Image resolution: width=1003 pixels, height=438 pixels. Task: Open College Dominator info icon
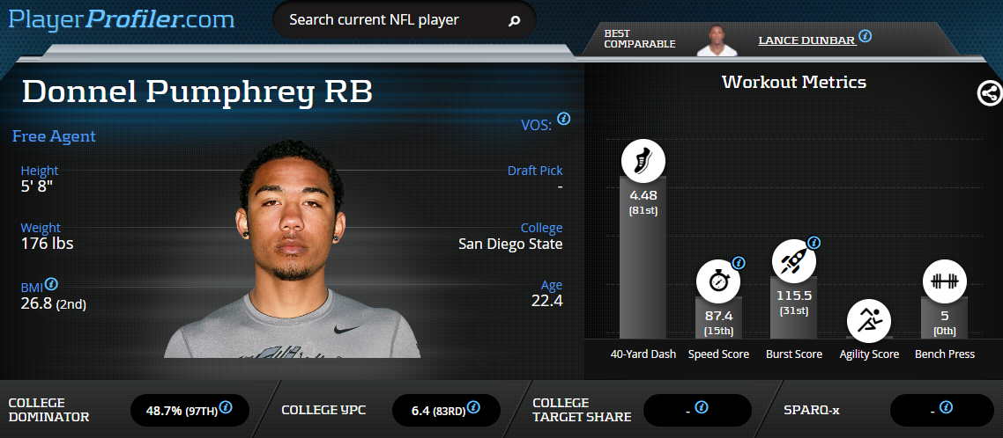point(226,406)
